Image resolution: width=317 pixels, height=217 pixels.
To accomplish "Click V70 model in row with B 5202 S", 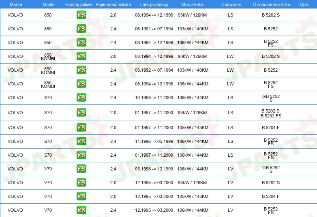I will [x=48, y=183].
